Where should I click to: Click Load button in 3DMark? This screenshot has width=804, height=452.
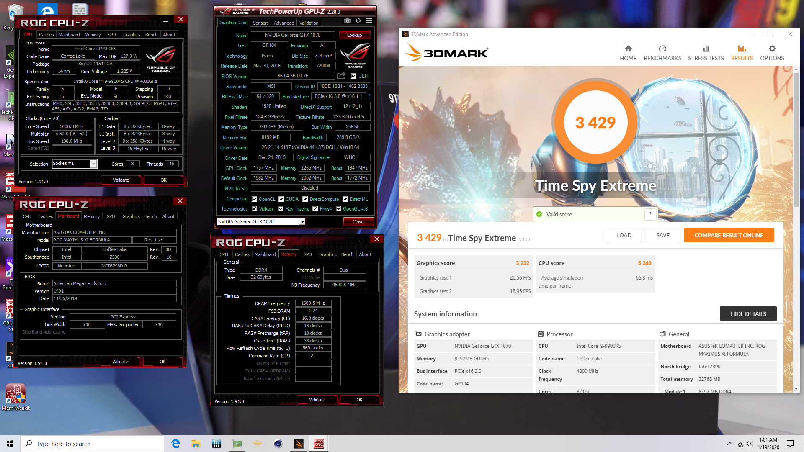(x=624, y=235)
